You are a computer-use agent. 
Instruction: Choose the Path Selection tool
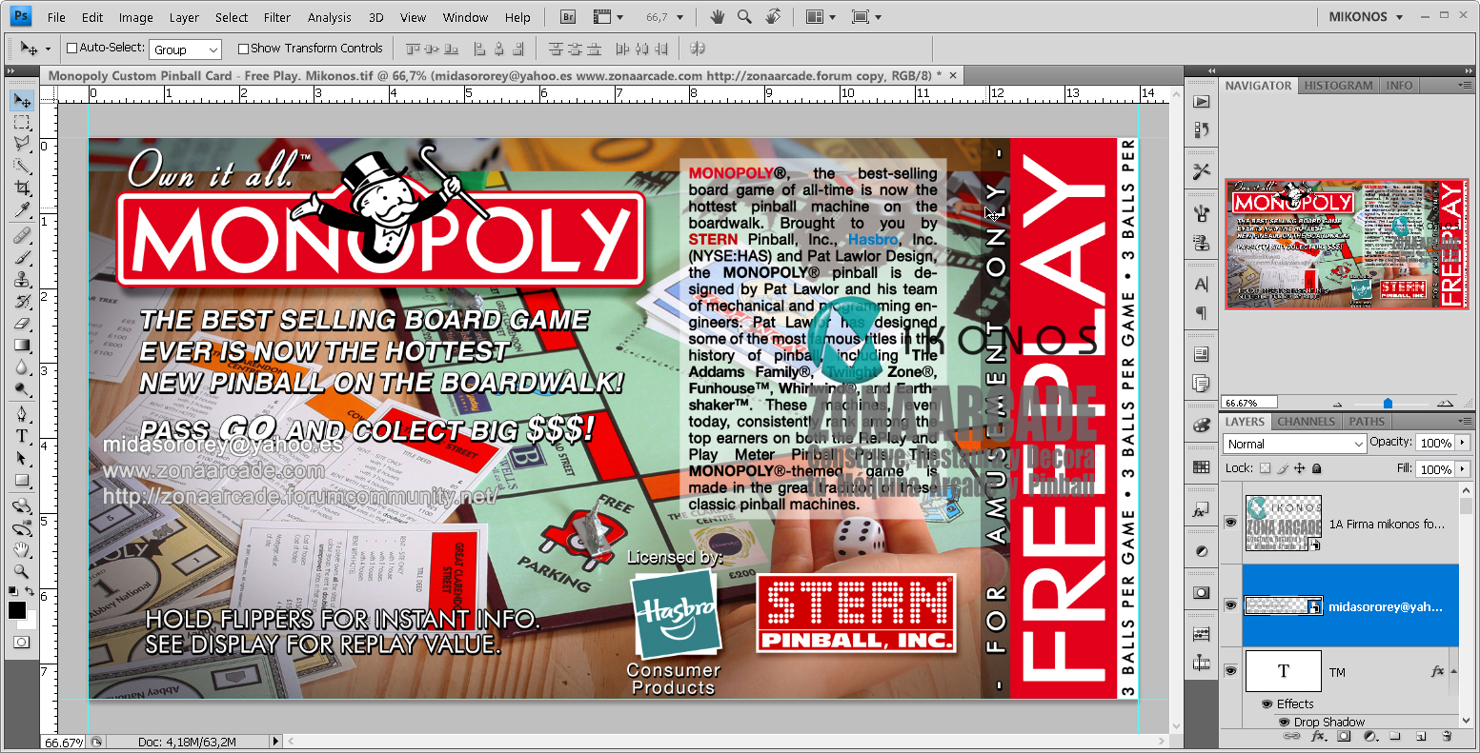tap(22, 458)
